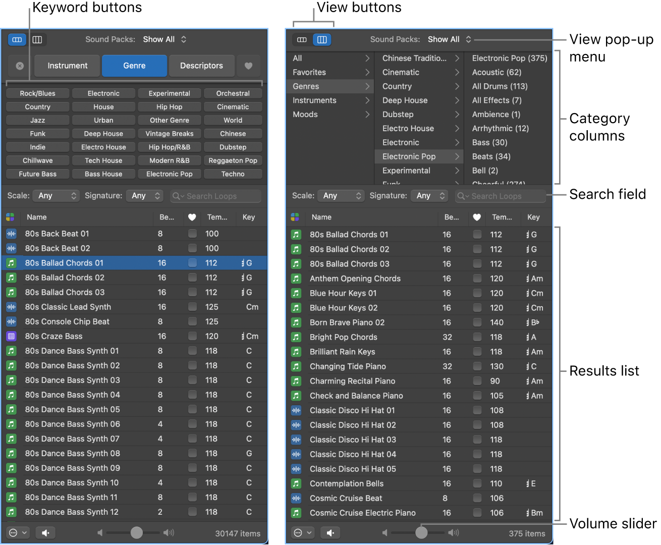Open the Signature dropdown set to Any
This screenshot has height=545, width=661.
click(144, 196)
